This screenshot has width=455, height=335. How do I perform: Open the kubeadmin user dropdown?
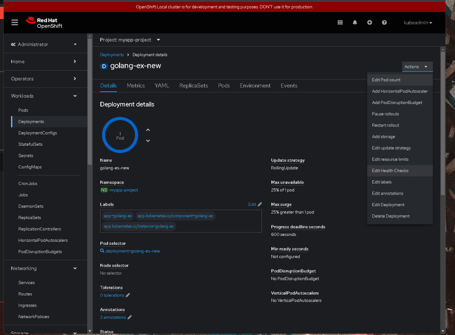pos(418,23)
